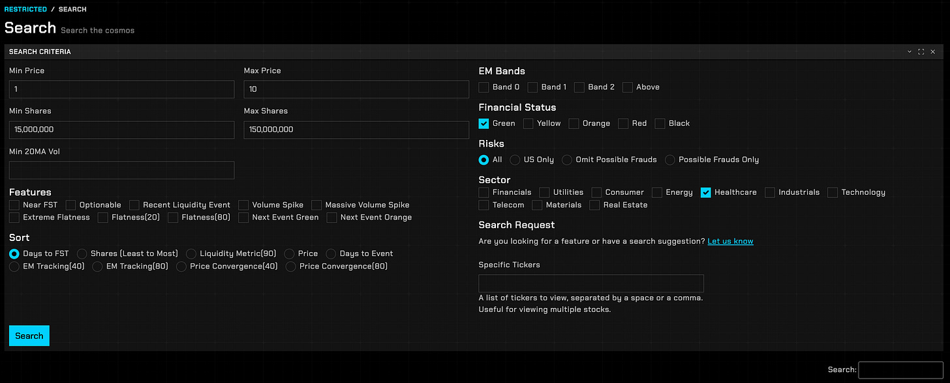Check the Financials sector
Viewport: 950px width, 383px height.
click(x=483, y=193)
